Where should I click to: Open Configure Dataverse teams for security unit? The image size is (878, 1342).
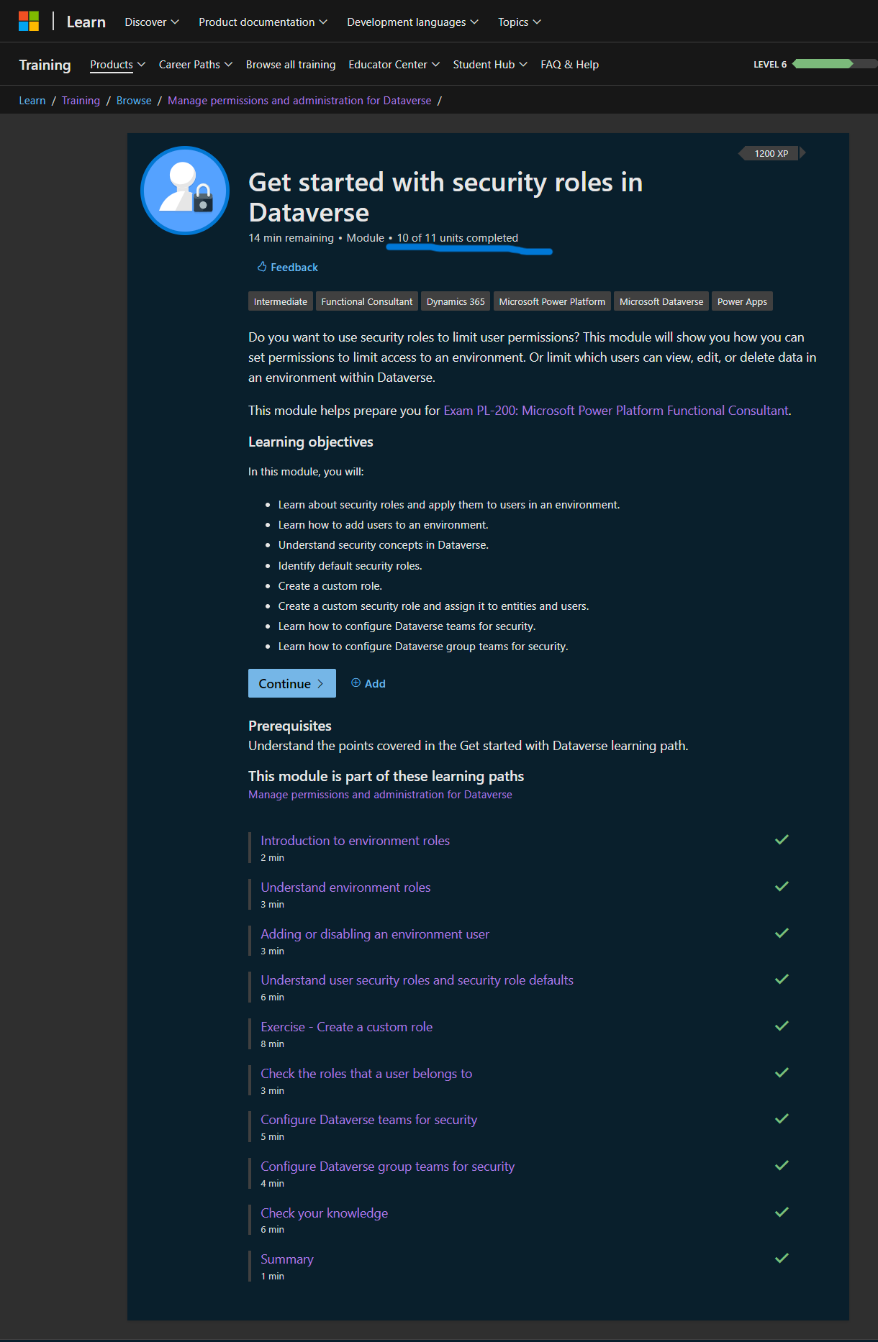368,1120
